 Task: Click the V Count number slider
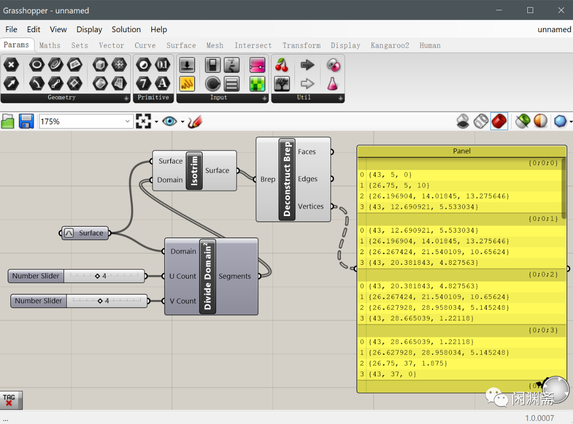pyautogui.click(x=79, y=301)
